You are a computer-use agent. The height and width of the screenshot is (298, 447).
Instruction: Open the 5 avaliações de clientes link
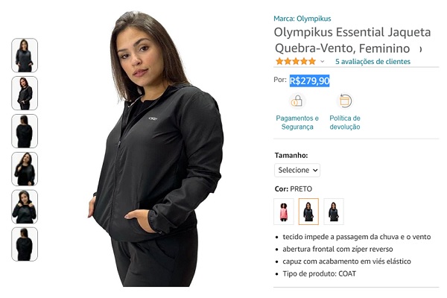(x=372, y=61)
